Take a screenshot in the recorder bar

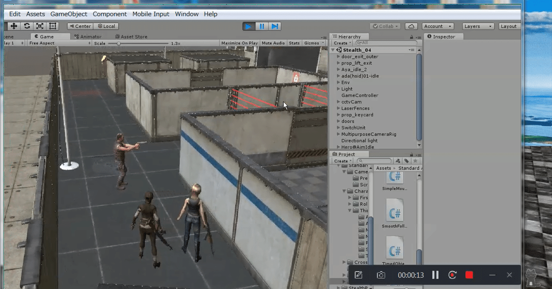(381, 275)
